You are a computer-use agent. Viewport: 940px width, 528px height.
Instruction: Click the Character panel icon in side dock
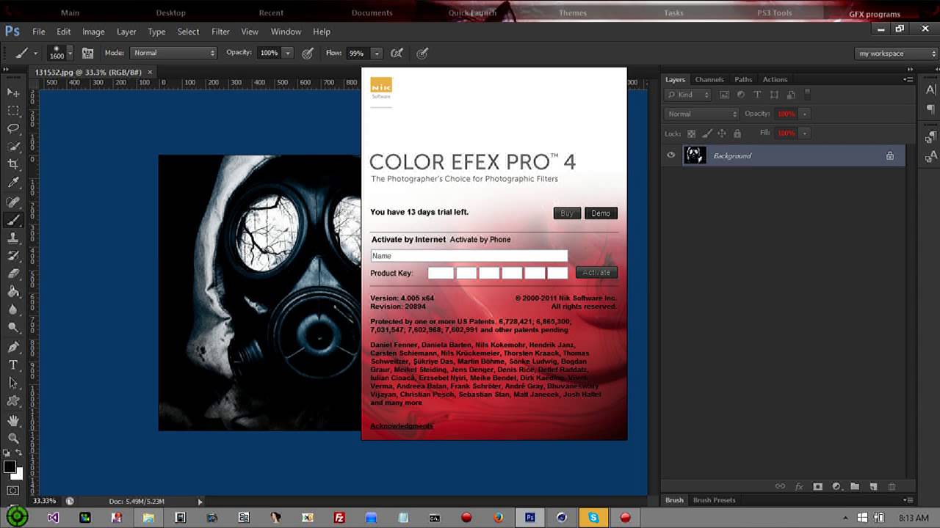[930, 89]
